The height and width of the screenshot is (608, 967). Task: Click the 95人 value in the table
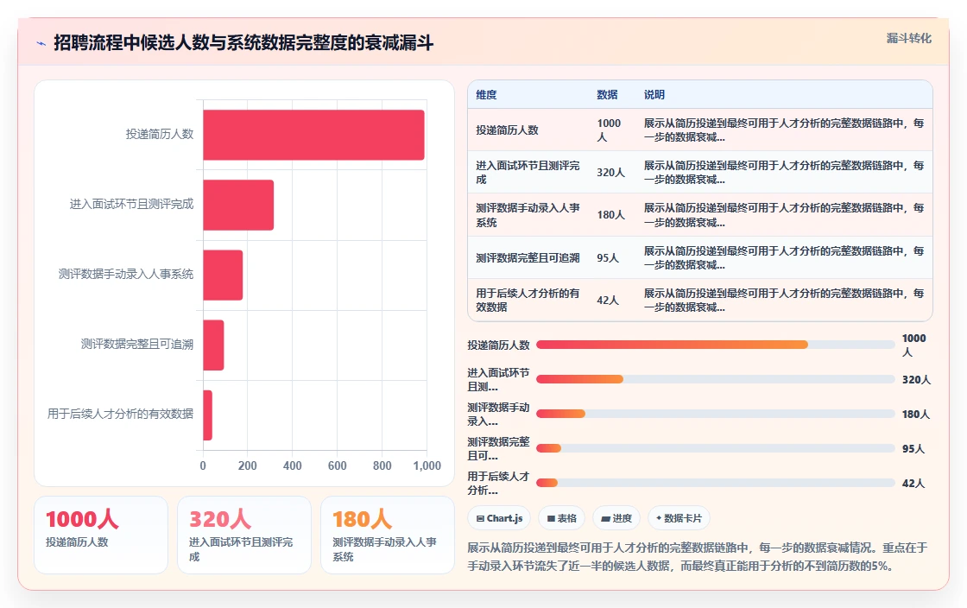(608, 257)
